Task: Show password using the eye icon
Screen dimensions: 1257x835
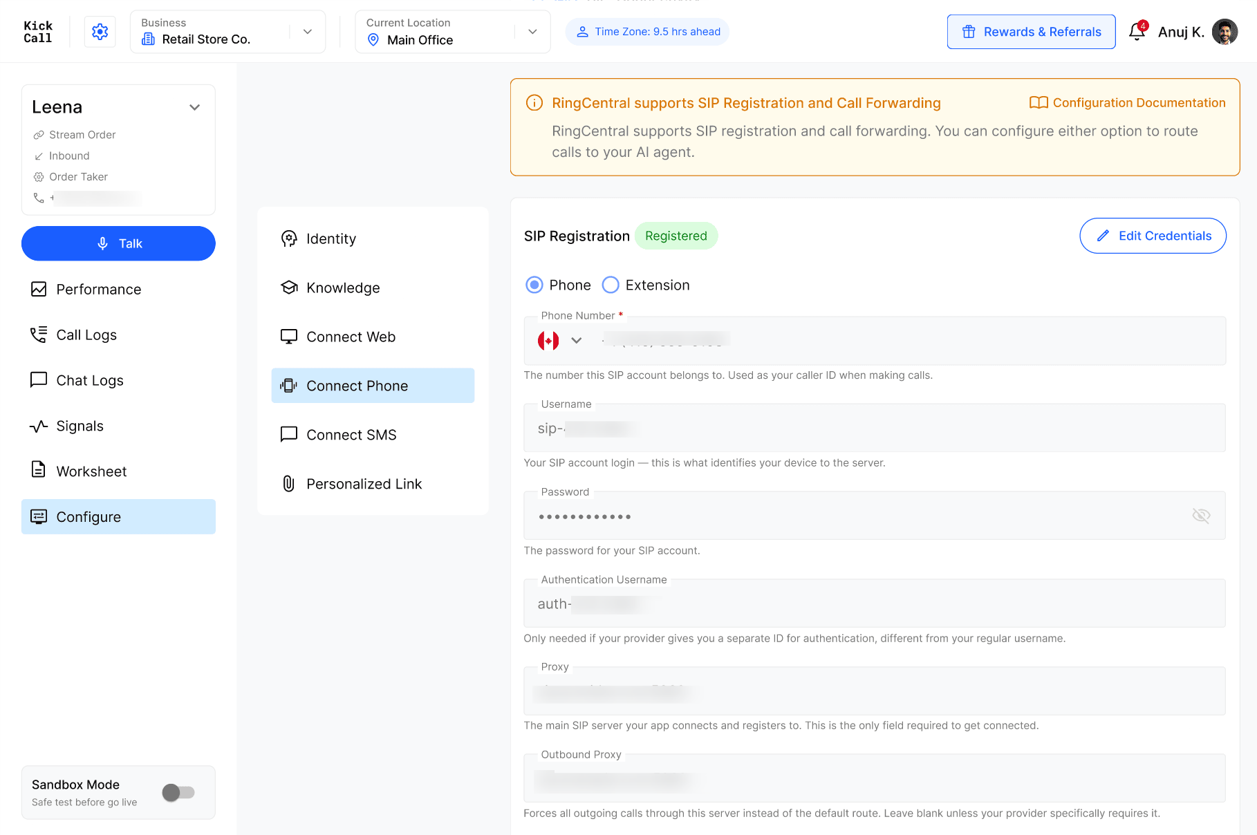Action: (x=1201, y=516)
